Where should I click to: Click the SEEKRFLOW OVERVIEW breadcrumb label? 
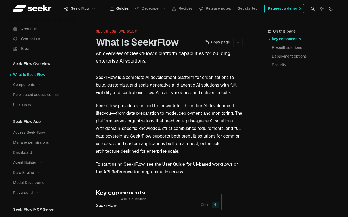tap(116, 31)
